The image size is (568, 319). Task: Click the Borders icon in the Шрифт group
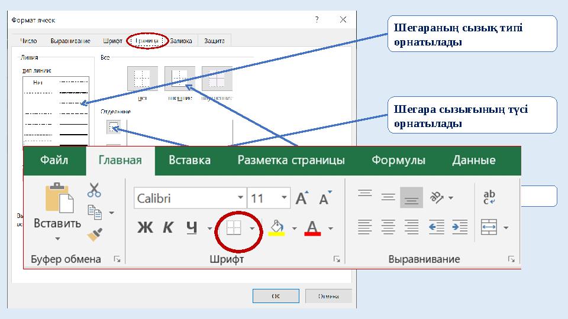[x=234, y=228]
